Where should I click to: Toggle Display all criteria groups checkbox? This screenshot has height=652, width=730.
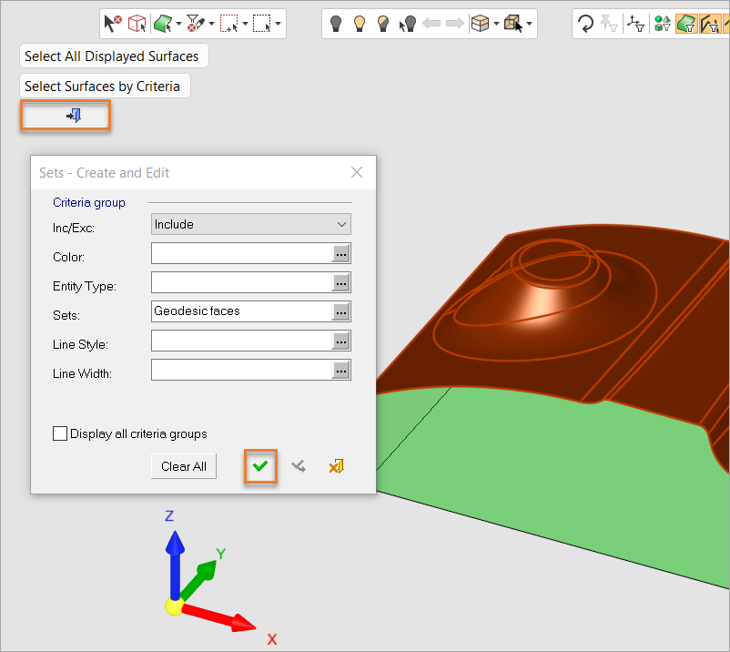pyautogui.click(x=61, y=434)
